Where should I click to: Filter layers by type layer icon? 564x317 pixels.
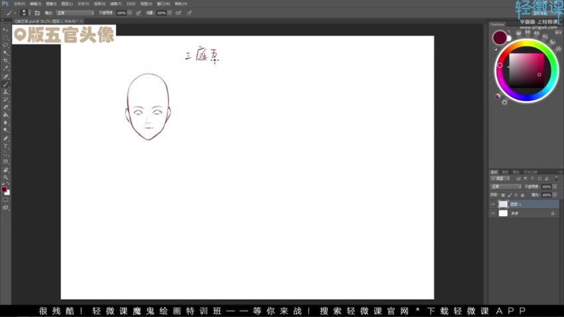(x=532, y=178)
